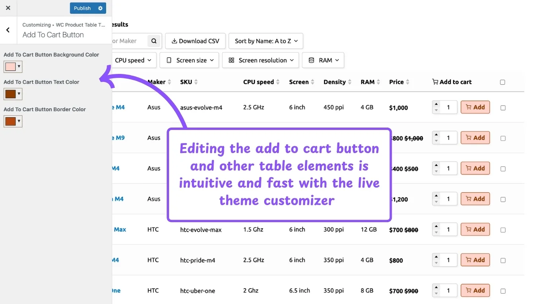
Task: Click quantity field for htc-uber-one
Action: click(449, 290)
